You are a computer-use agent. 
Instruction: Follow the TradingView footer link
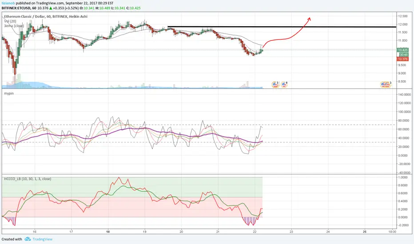pos(43,239)
